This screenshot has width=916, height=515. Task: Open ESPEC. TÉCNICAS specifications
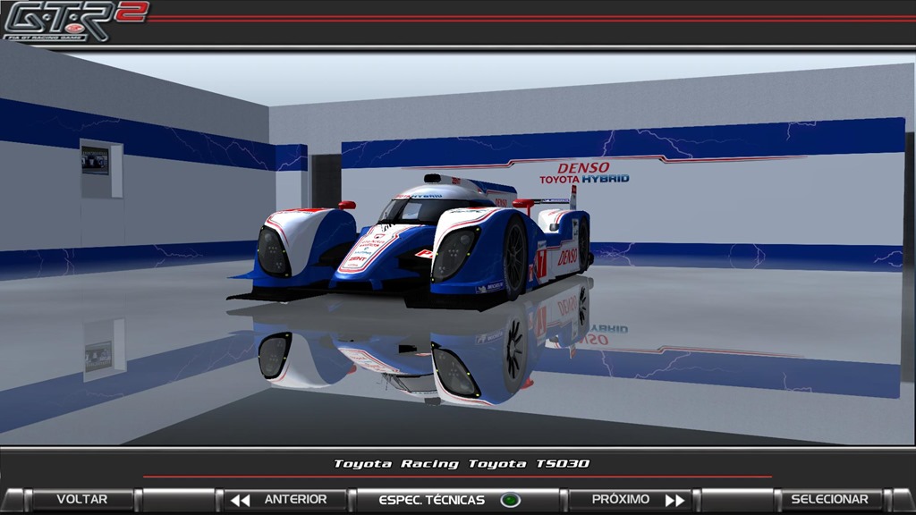click(x=458, y=500)
